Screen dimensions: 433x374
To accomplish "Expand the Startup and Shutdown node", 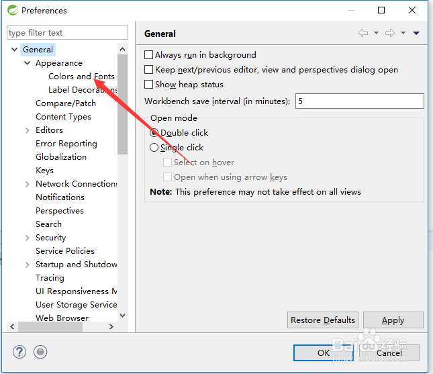I will click(x=27, y=265).
